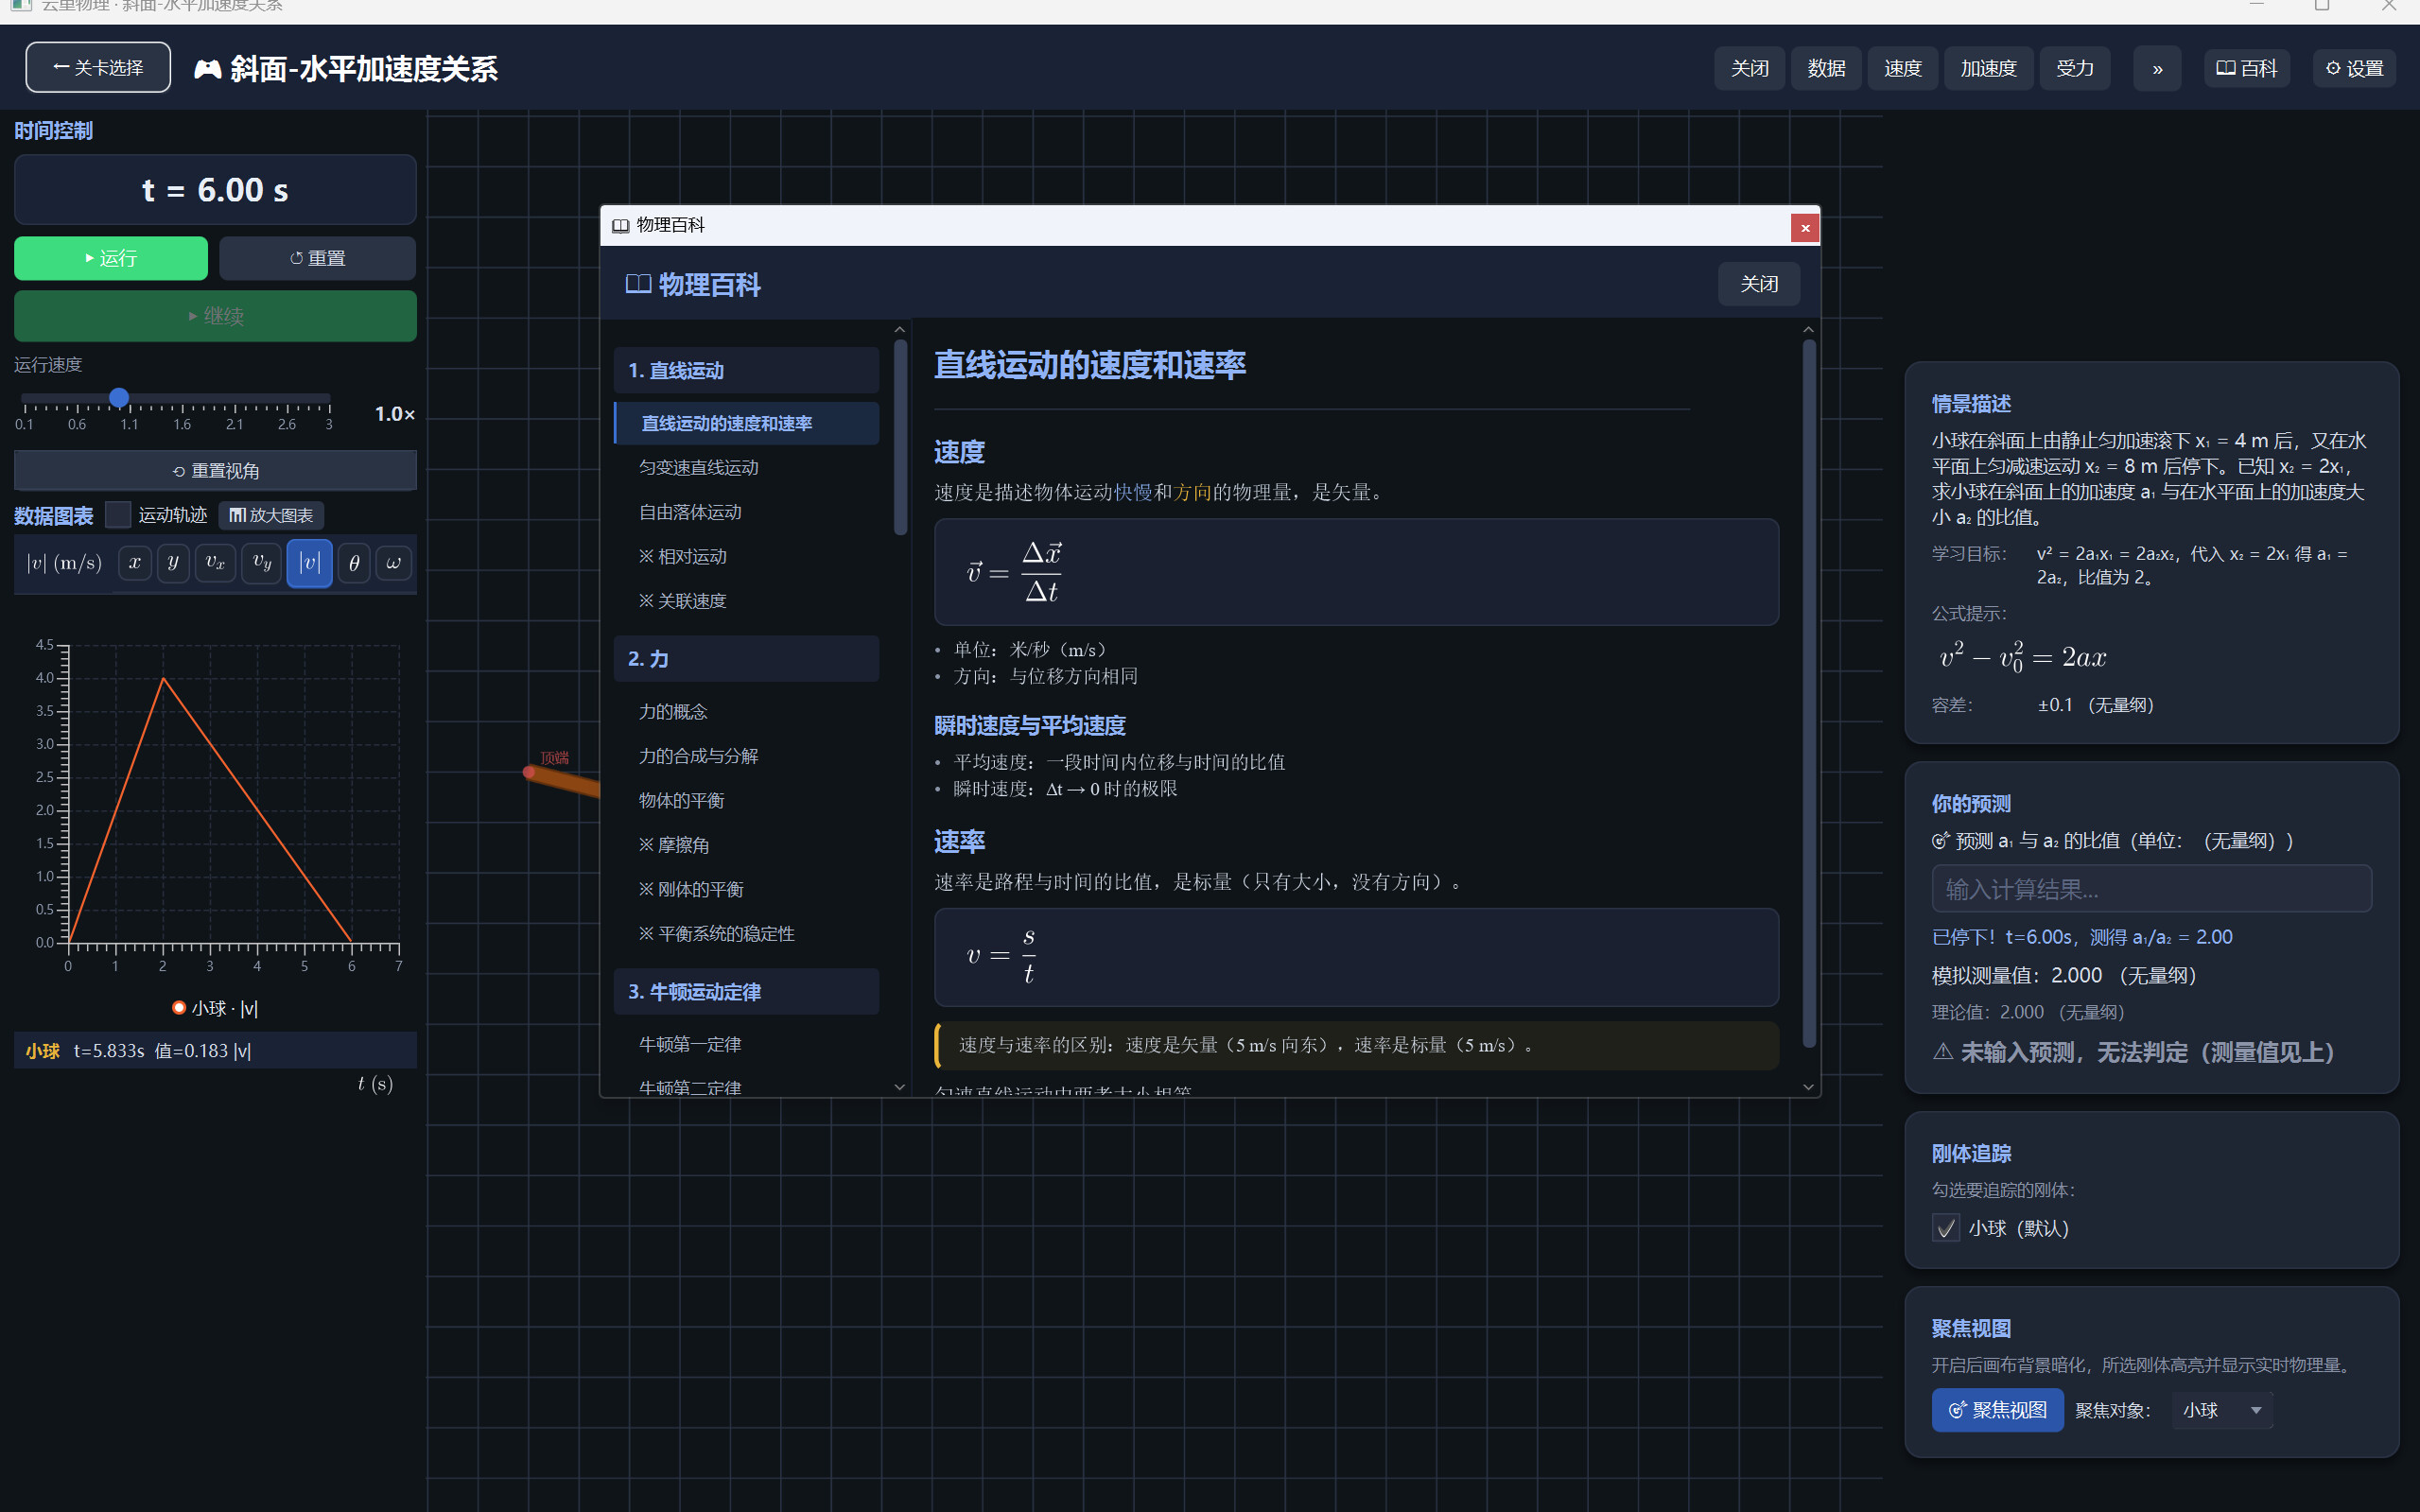Image resolution: width=2420 pixels, height=1512 pixels.
Task: Collapse the 1. 直线运动 section header
Action: point(746,370)
